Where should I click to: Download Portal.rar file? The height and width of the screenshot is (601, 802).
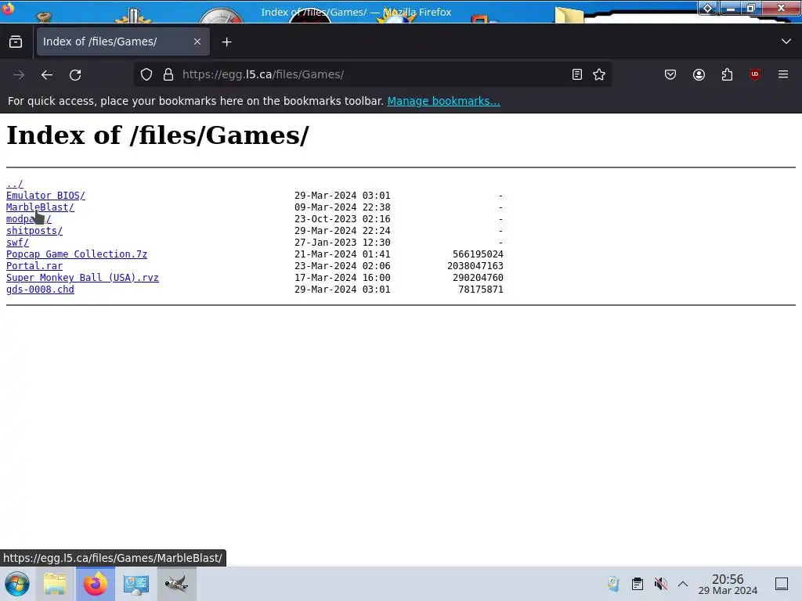pyautogui.click(x=34, y=266)
